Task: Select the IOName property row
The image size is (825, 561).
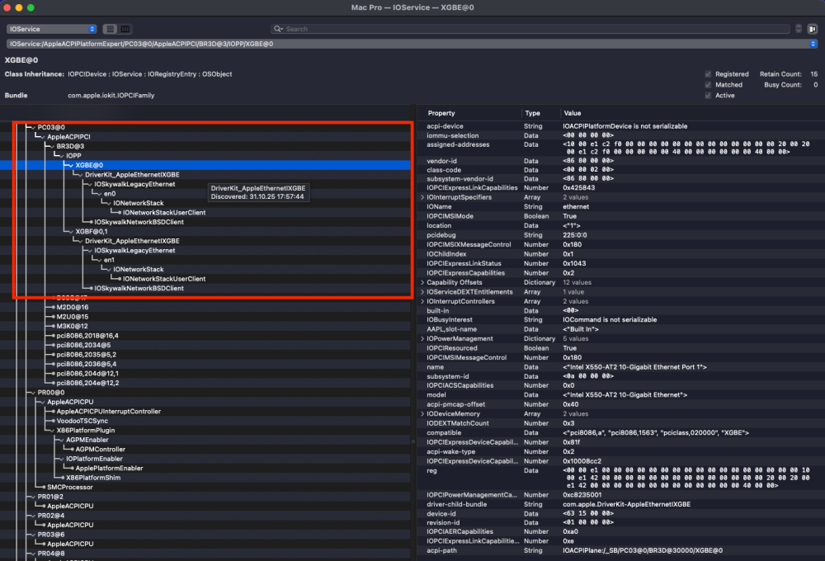Action: click(621, 207)
